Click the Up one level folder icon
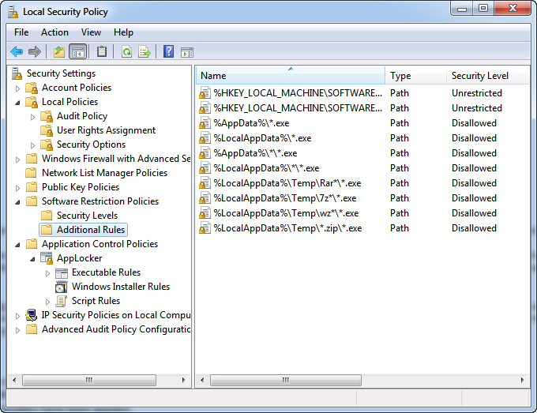This screenshot has width=537, height=413. pyautogui.click(x=59, y=52)
